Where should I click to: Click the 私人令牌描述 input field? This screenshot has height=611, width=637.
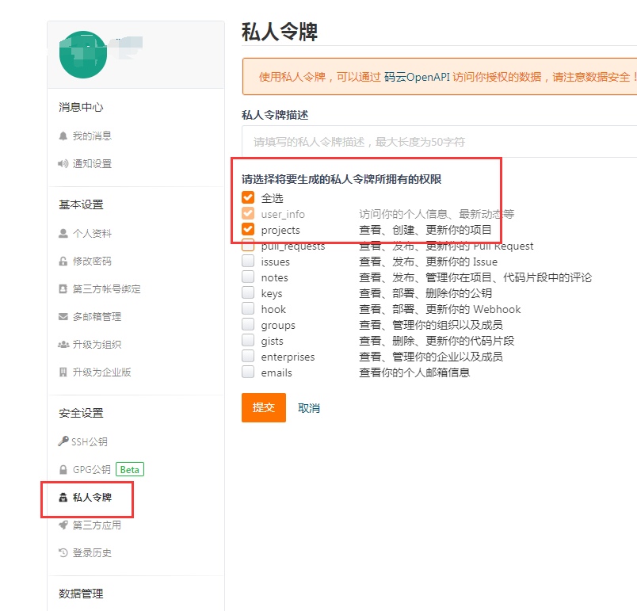pyautogui.click(x=439, y=141)
